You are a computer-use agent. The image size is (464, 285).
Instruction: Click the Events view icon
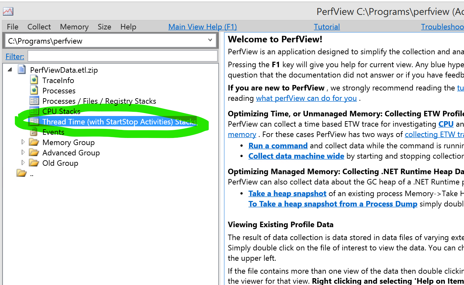pos(34,132)
